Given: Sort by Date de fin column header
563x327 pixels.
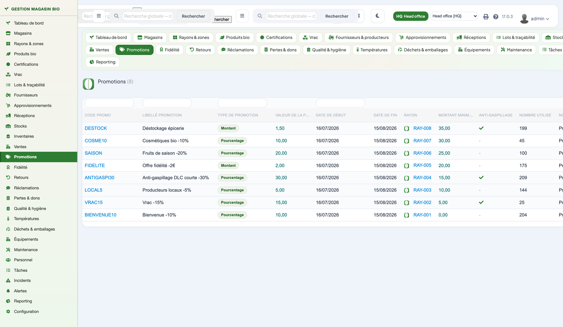Looking at the screenshot, I should coord(385,115).
